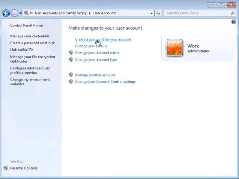The image size is (239, 179).
Task: Click the Administrator label under Work
Action: click(x=198, y=51)
